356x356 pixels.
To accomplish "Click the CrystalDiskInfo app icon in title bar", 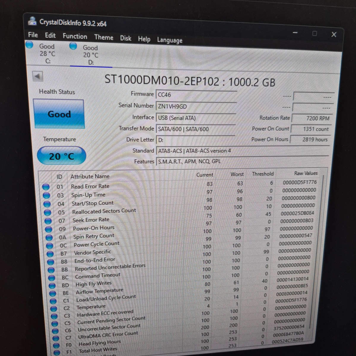I will (x=33, y=21).
